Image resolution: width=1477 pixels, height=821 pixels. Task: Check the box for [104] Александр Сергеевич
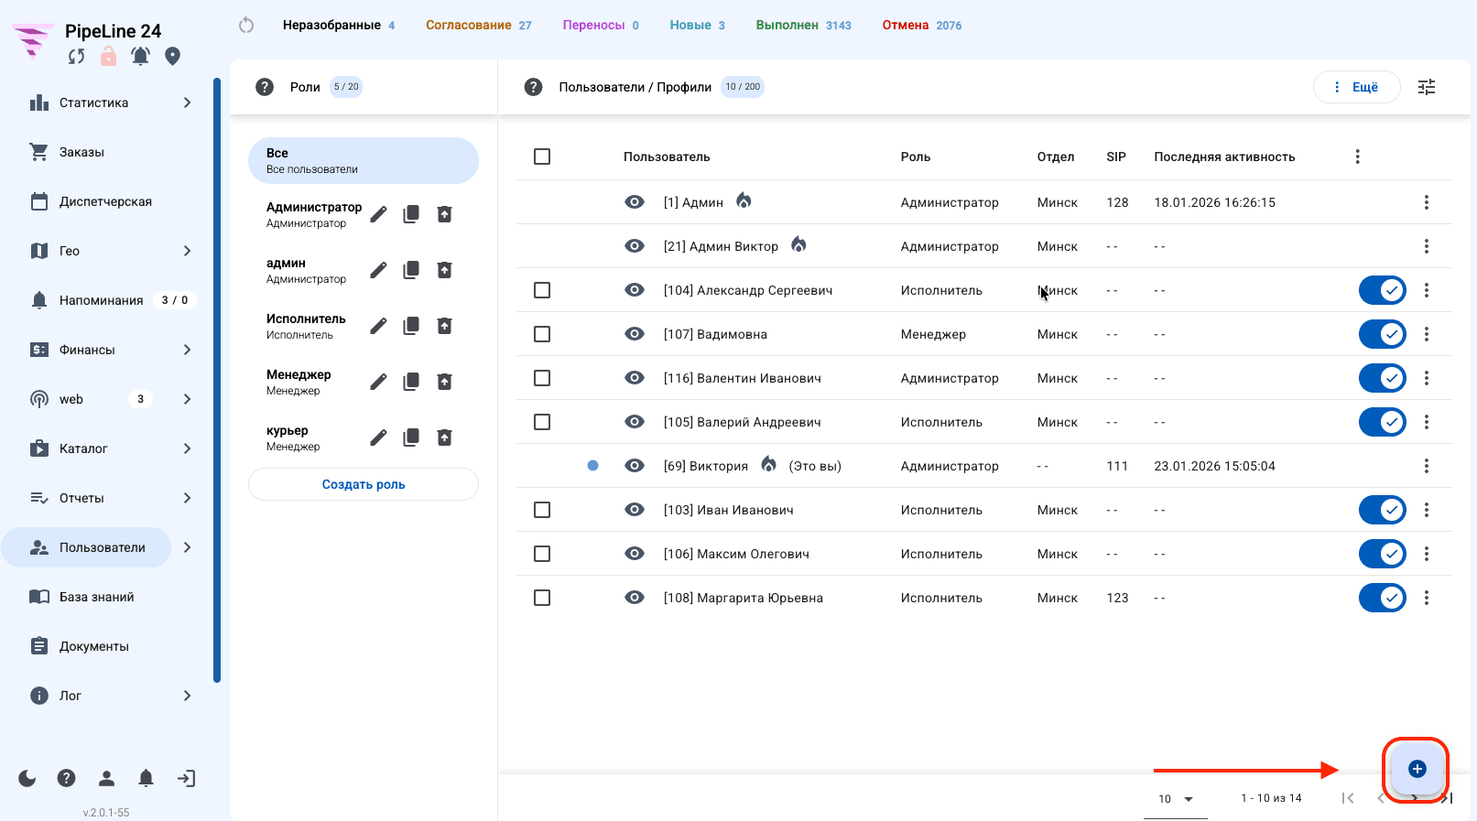point(542,290)
